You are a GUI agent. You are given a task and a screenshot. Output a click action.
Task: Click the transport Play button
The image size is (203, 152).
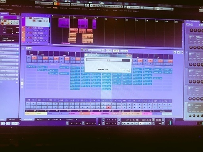pos(145,123)
